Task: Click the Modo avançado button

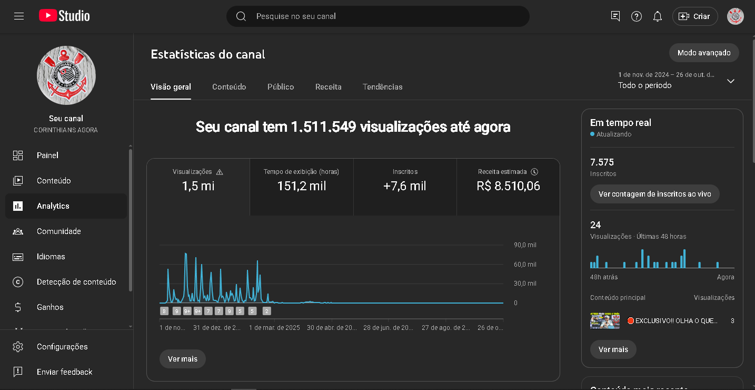Action: point(704,53)
